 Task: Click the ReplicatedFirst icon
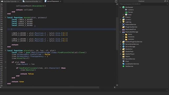click(123, 29)
